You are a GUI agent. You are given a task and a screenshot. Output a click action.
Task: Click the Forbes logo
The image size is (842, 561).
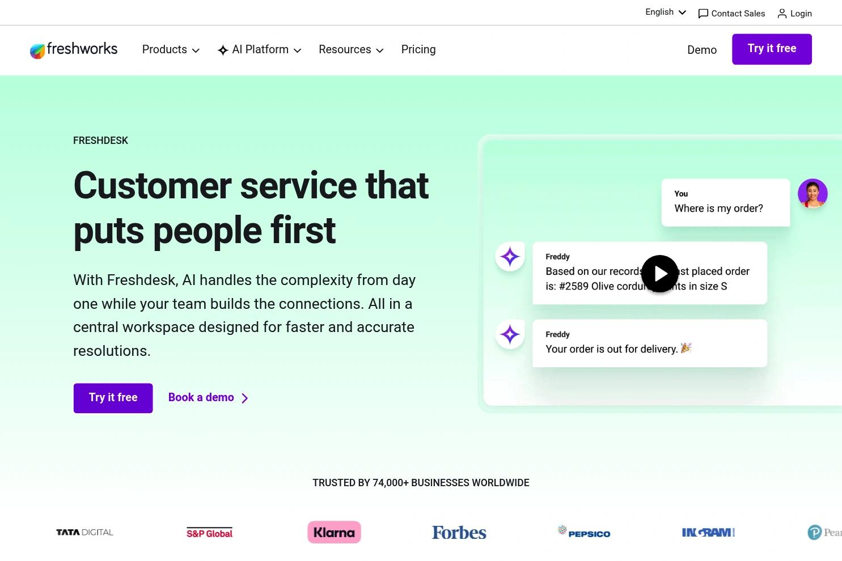pyautogui.click(x=459, y=533)
